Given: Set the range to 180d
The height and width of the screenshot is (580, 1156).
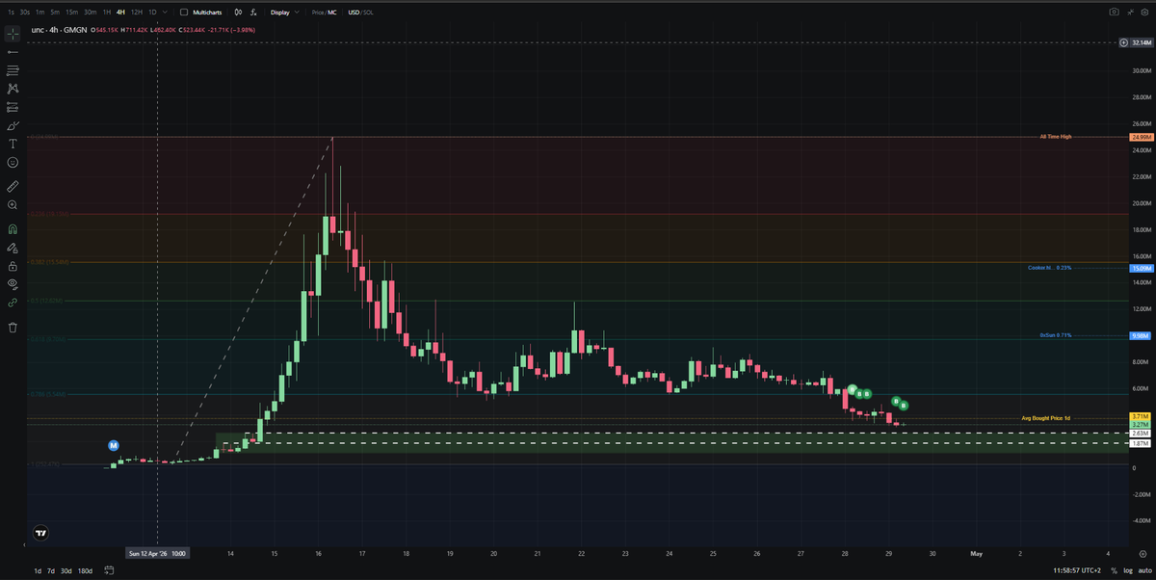Looking at the screenshot, I should tap(85, 571).
